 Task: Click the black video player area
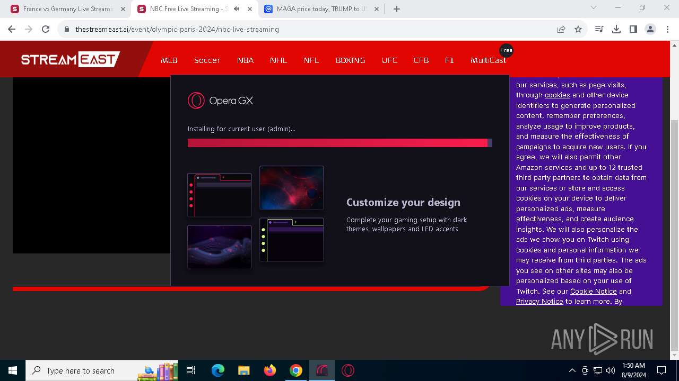[91, 165]
